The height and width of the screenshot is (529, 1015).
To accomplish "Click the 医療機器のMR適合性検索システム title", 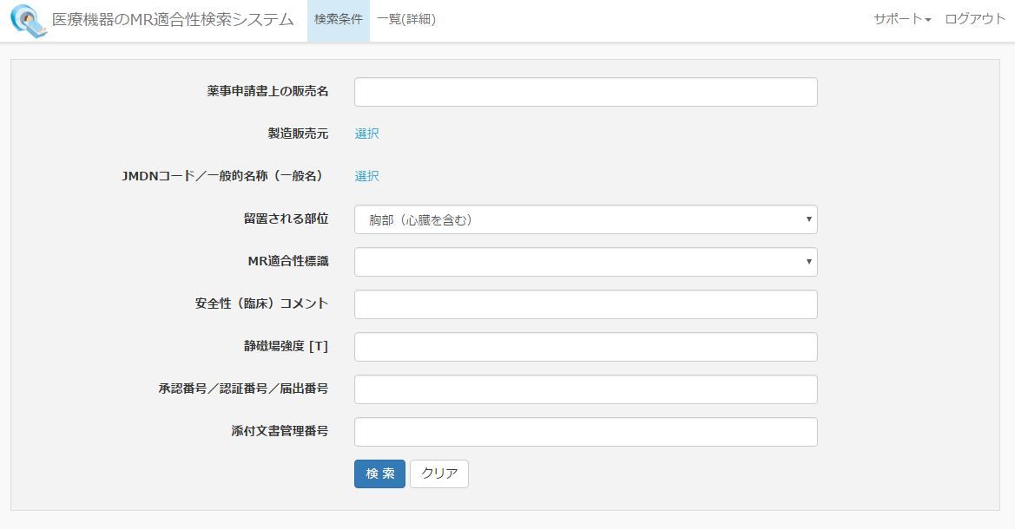I will pyautogui.click(x=173, y=20).
